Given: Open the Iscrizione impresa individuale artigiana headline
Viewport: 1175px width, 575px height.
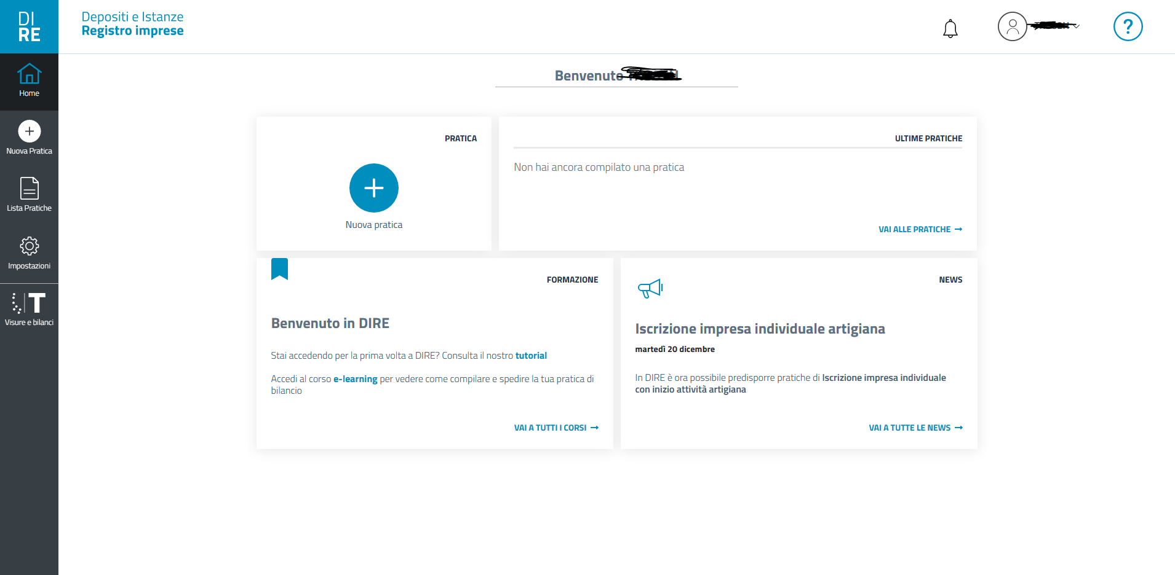Looking at the screenshot, I should click(760, 329).
